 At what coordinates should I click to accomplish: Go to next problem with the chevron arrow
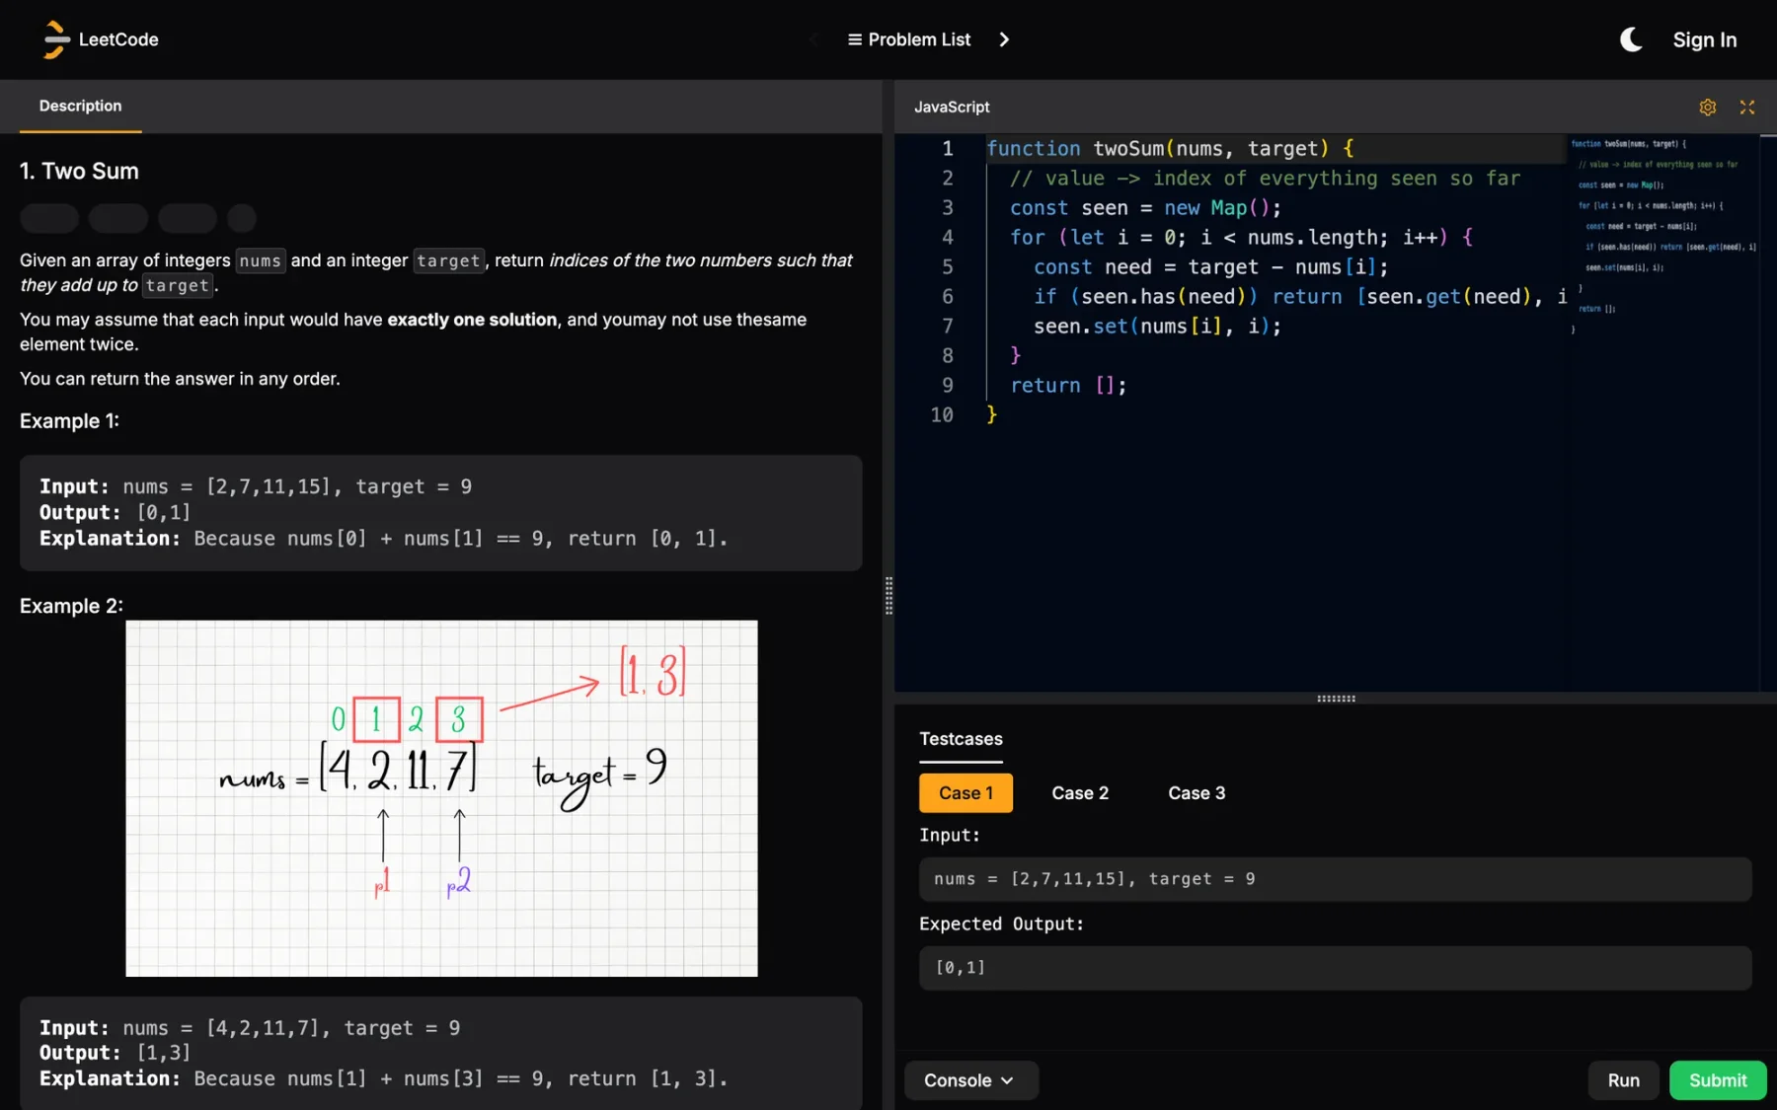pyautogui.click(x=1004, y=39)
